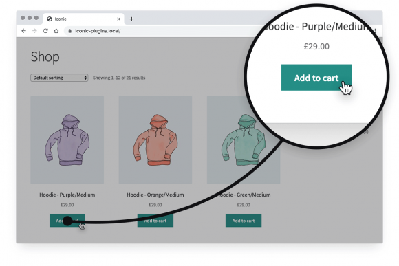Image resolution: width=399 pixels, height=266 pixels.
Task: Close the Iconic tab
Action: 118,19
